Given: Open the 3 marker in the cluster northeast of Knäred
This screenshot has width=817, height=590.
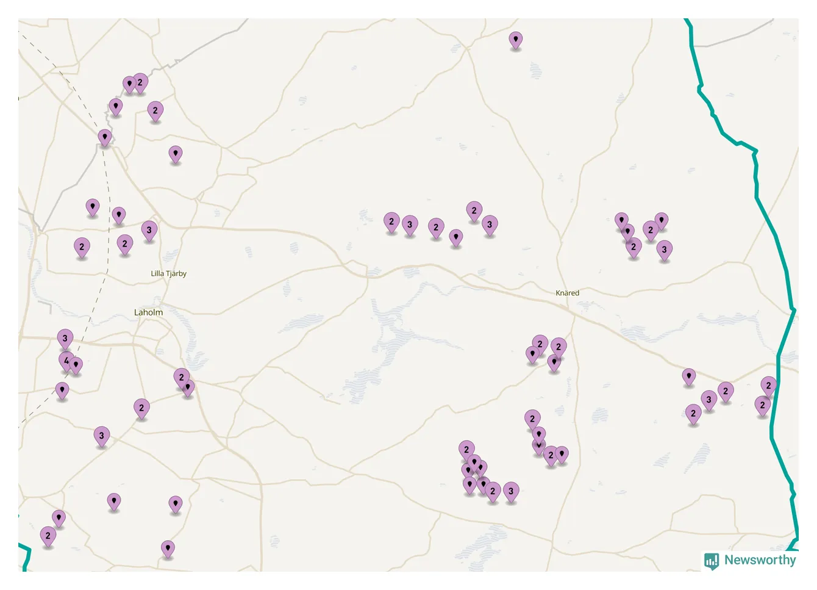Looking at the screenshot, I should 665,250.
